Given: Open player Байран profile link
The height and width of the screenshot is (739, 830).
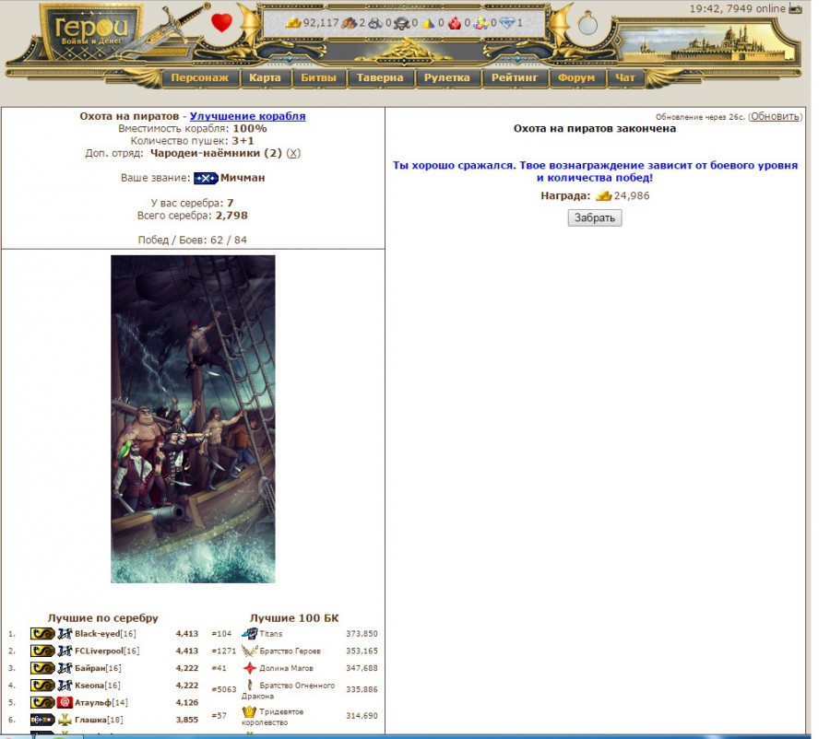Looking at the screenshot, I should coord(90,668).
